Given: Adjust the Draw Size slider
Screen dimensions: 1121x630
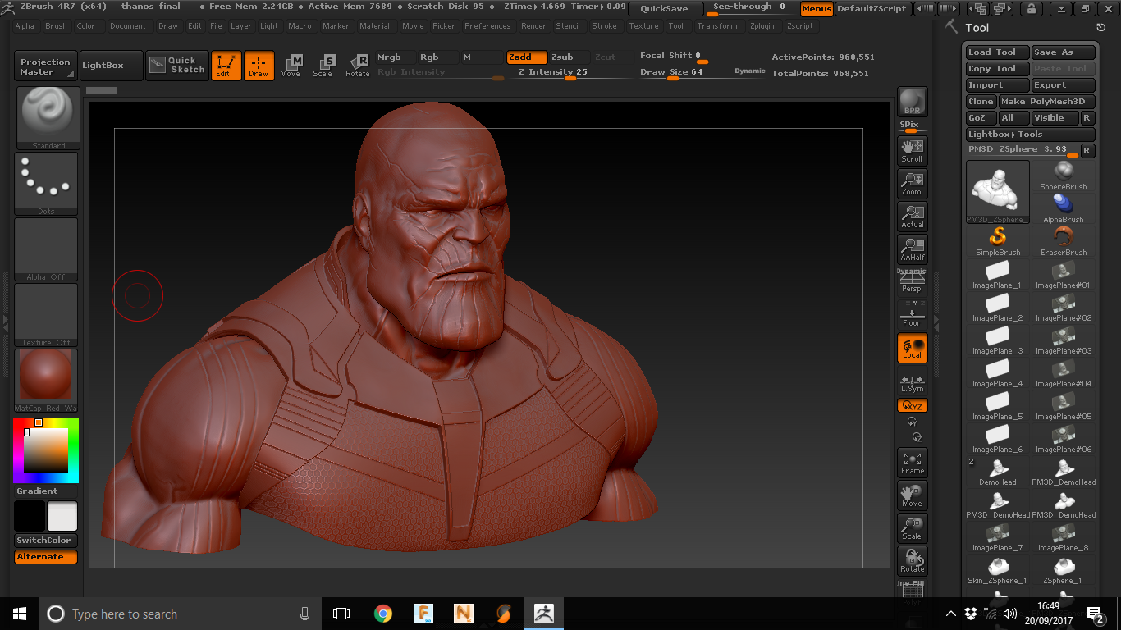Looking at the screenshot, I should click(703, 73).
